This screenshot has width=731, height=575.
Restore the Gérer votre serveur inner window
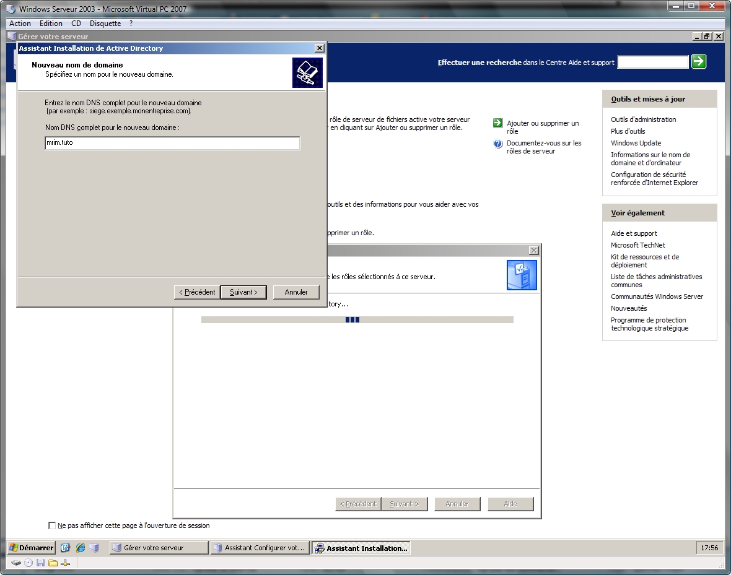pyautogui.click(x=707, y=36)
